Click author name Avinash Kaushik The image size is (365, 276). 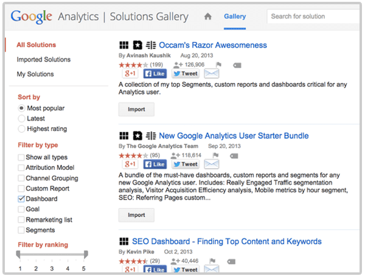point(148,55)
